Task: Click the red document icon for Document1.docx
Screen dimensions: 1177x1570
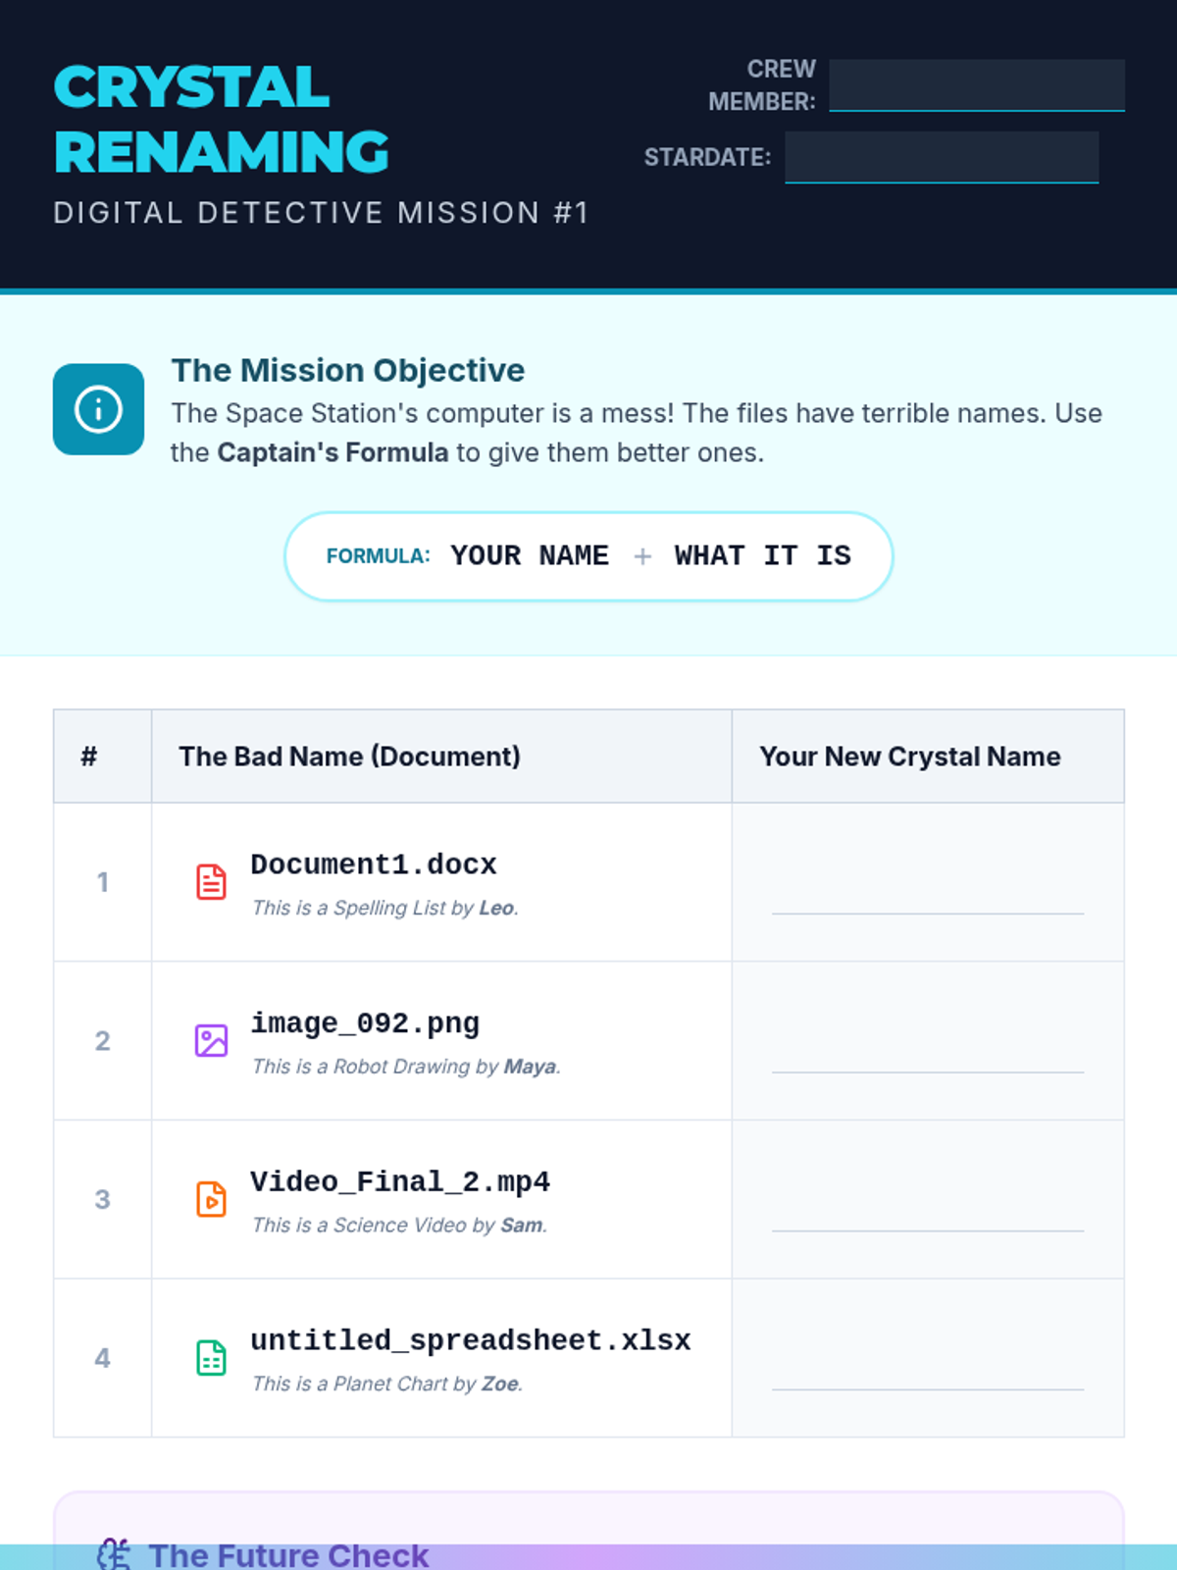Action: coord(211,882)
